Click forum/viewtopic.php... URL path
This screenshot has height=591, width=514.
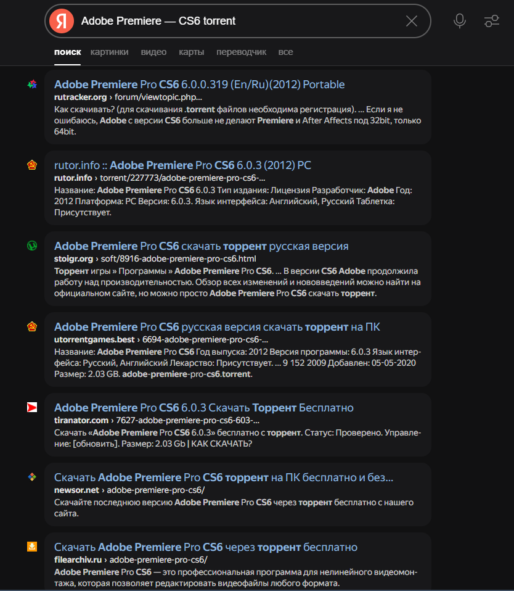tap(158, 97)
